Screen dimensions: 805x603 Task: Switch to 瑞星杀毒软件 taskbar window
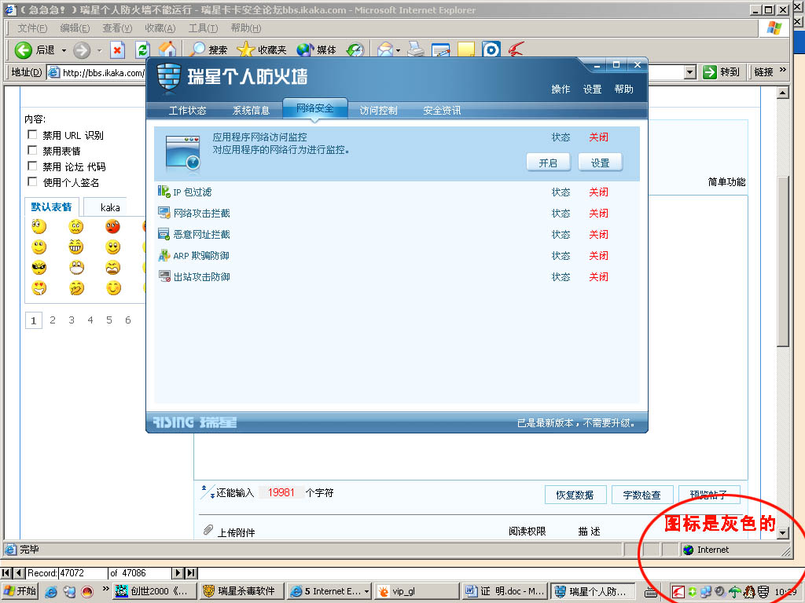coord(241,591)
